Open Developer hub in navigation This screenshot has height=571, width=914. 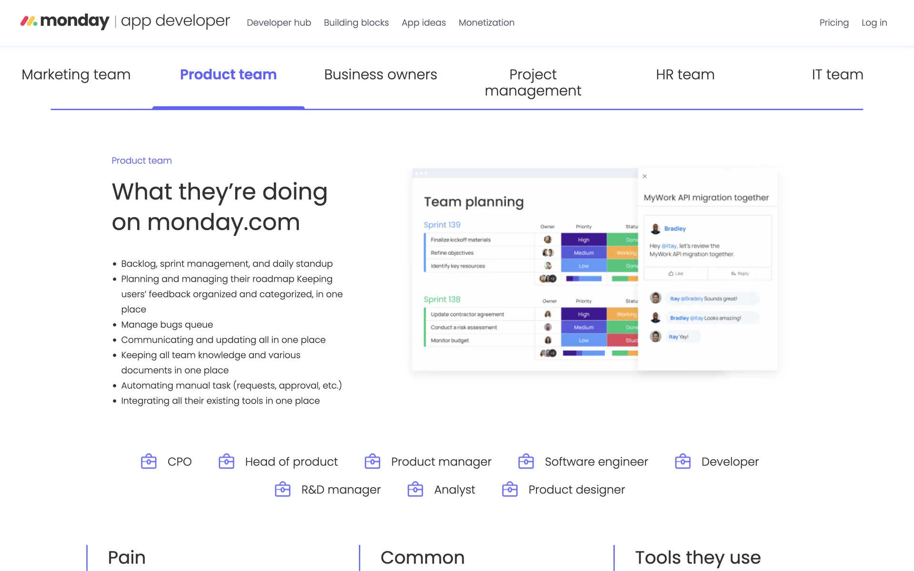pos(279,23)
